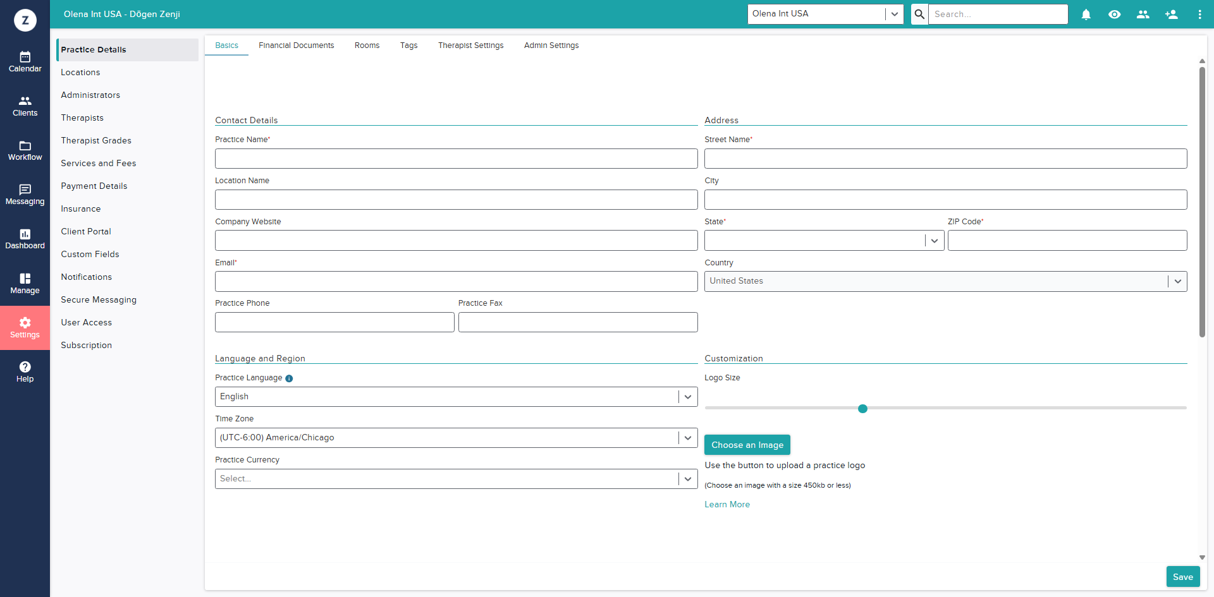Open the Time Zone dropdown
The height and width of the screenshot is (597, 1214).
click(x=687, y=438)
